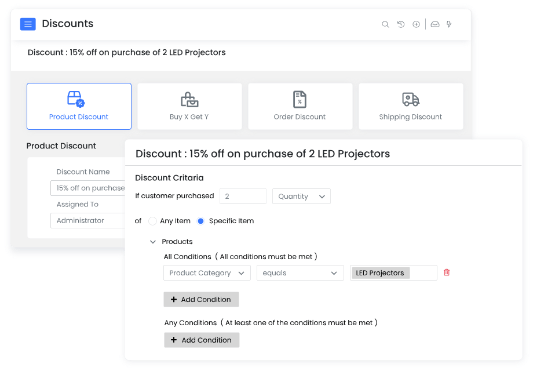
Task: Switch to Buy X Get Y
Action: [x=189, y=107]
